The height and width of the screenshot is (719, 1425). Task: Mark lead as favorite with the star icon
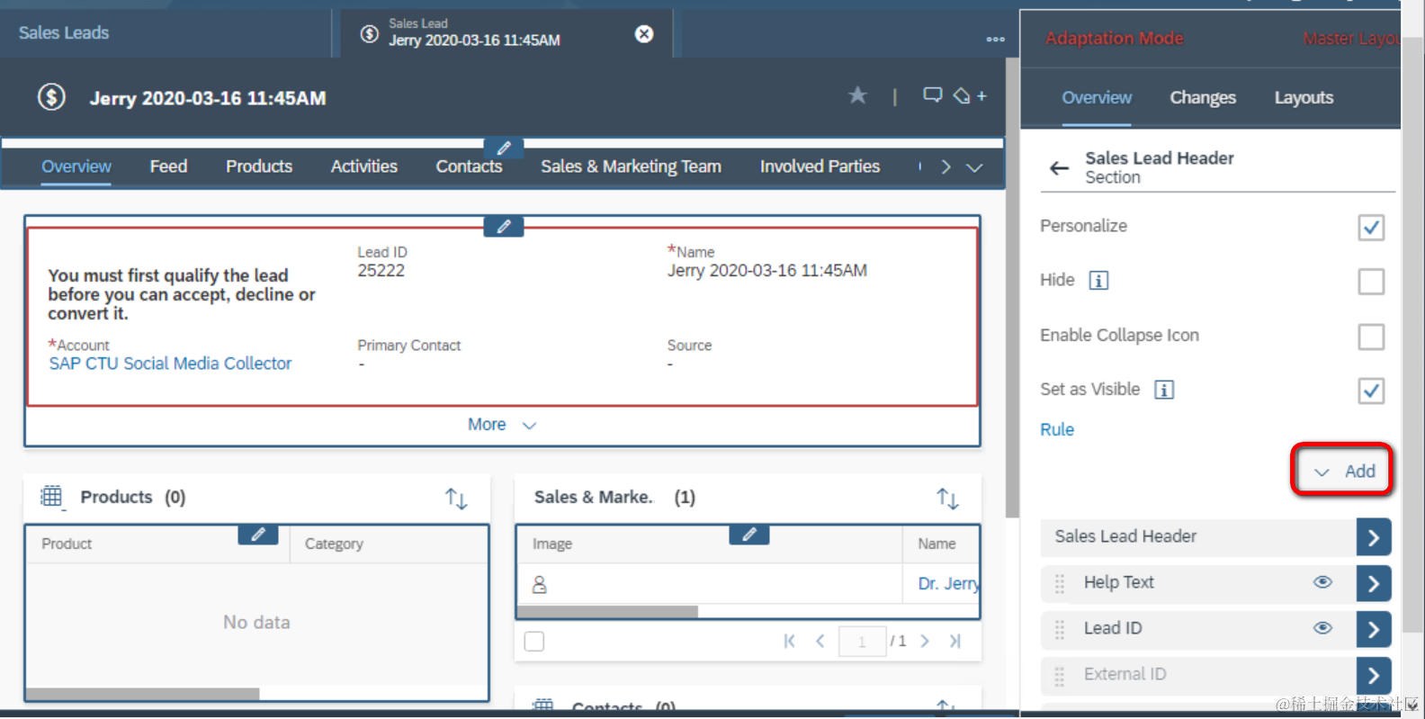pos(857,95)
